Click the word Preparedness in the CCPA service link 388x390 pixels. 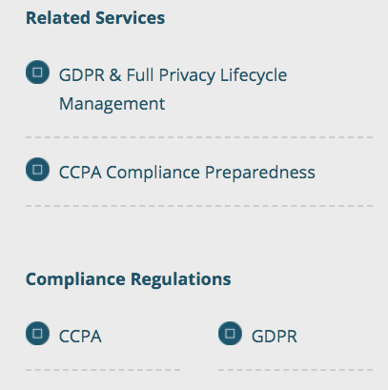coord(260,173)
